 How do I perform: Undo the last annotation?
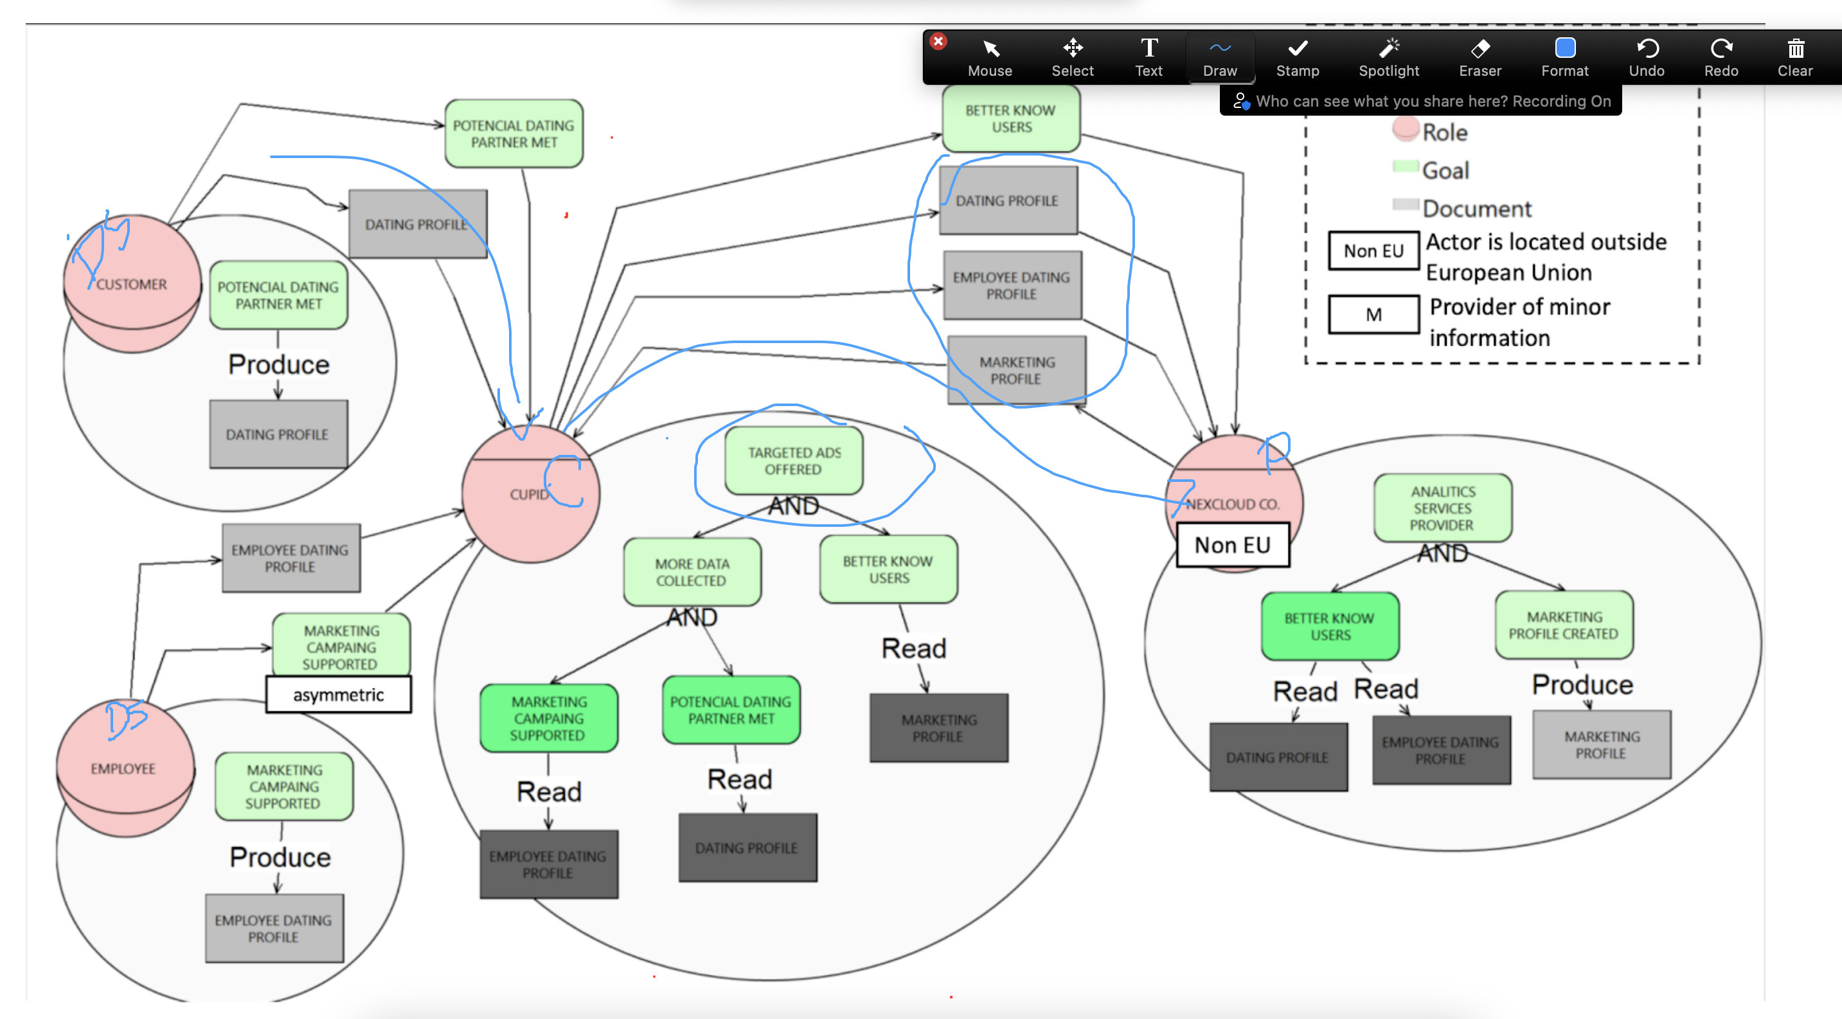click(x=1647, y=57)
